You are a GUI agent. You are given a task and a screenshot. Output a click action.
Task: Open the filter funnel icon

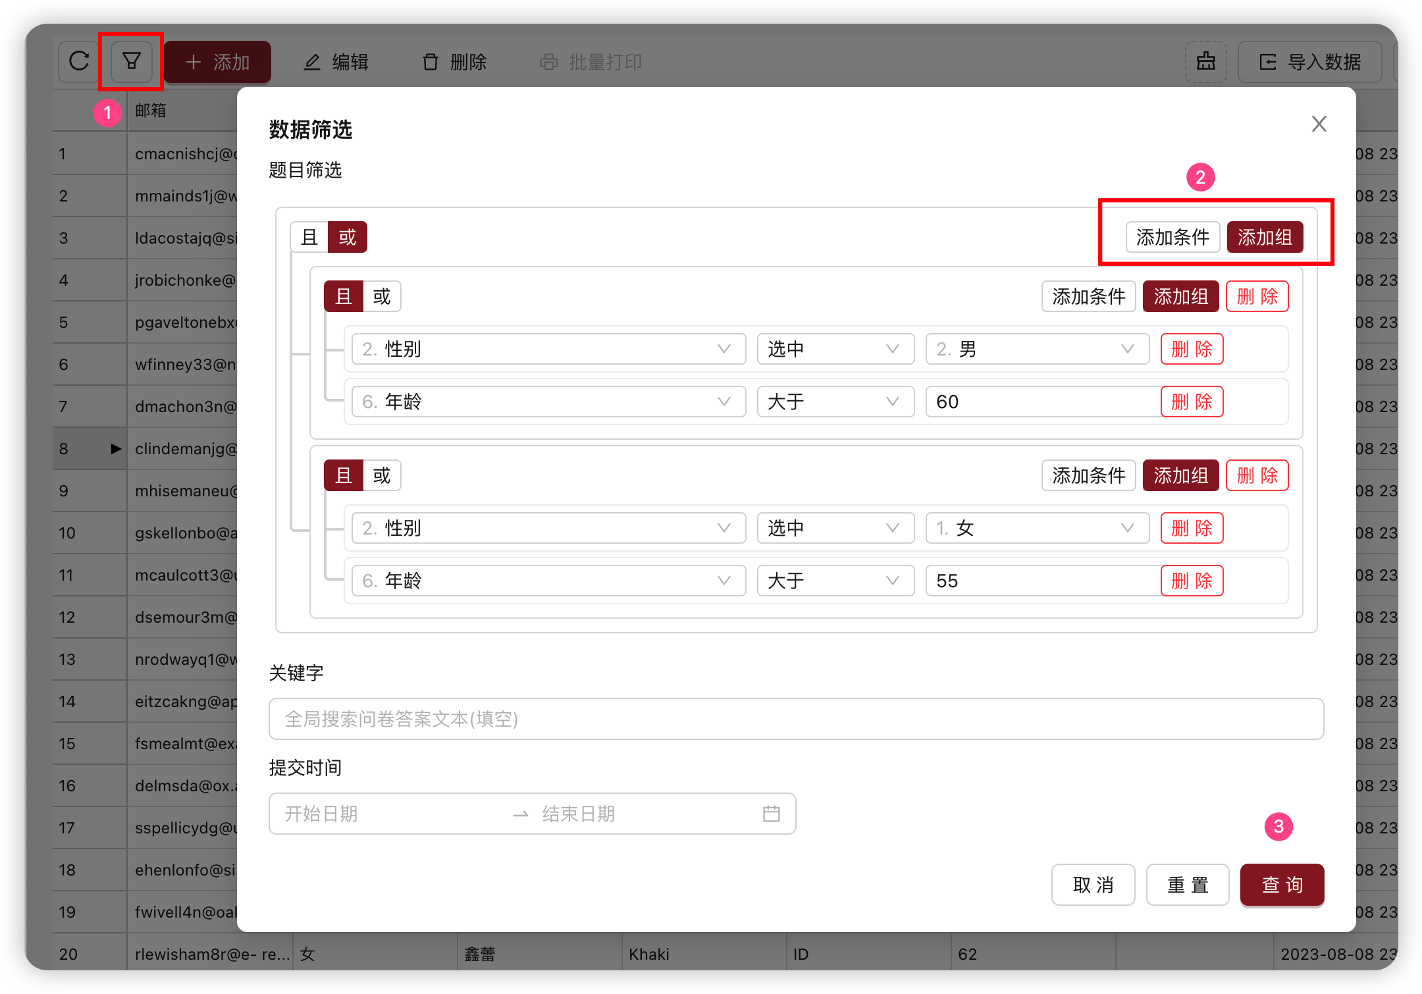(132, 61)
